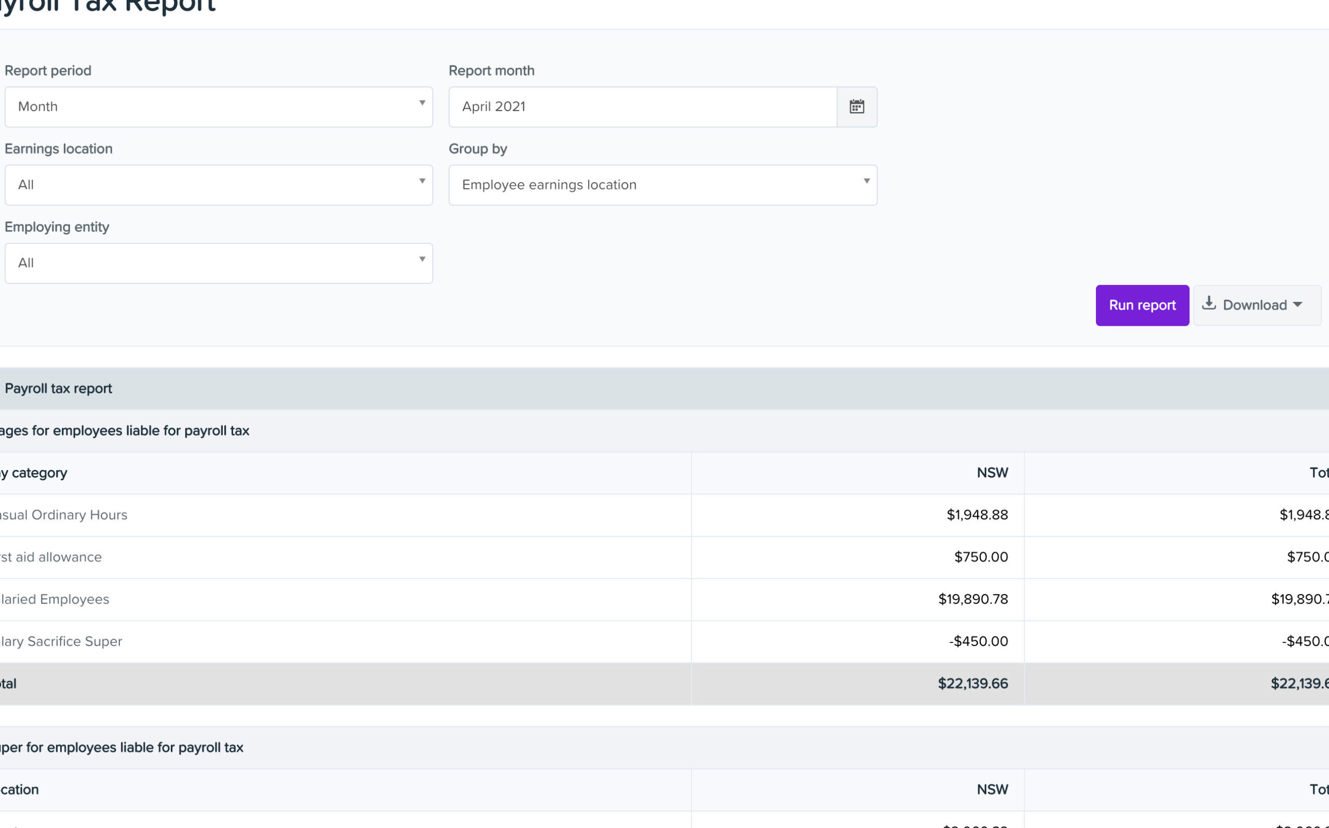Focus the April 2021 report month field

(643, 107)
